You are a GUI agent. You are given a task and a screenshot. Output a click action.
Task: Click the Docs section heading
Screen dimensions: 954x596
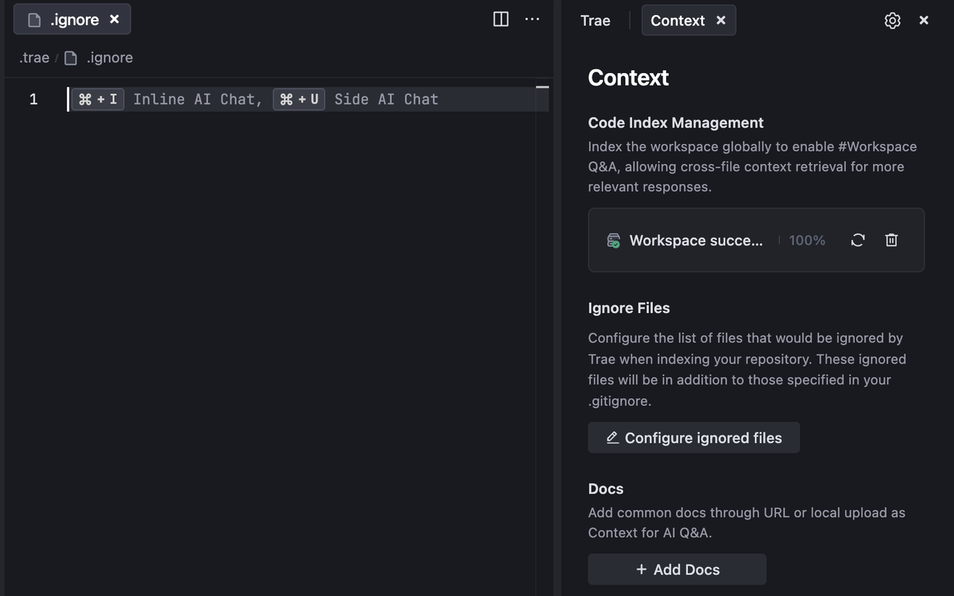pyautogui.click(x=606, y=489)
